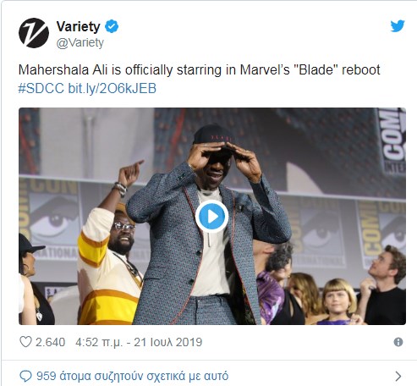Click the speech bubble conversation icon

(x=25, y=376)
